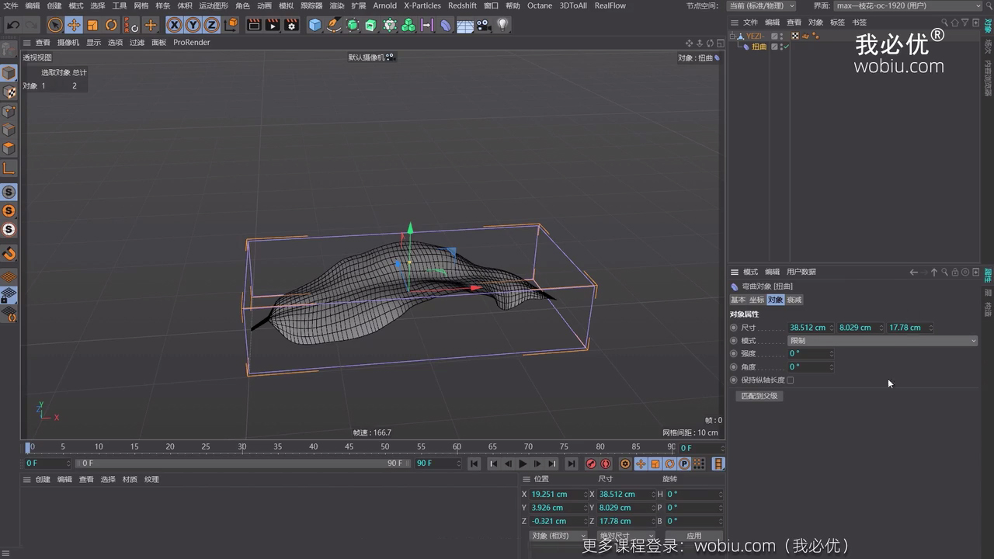
Task: Open Render Settings clapperboard gear
Action: pos(291,25)
